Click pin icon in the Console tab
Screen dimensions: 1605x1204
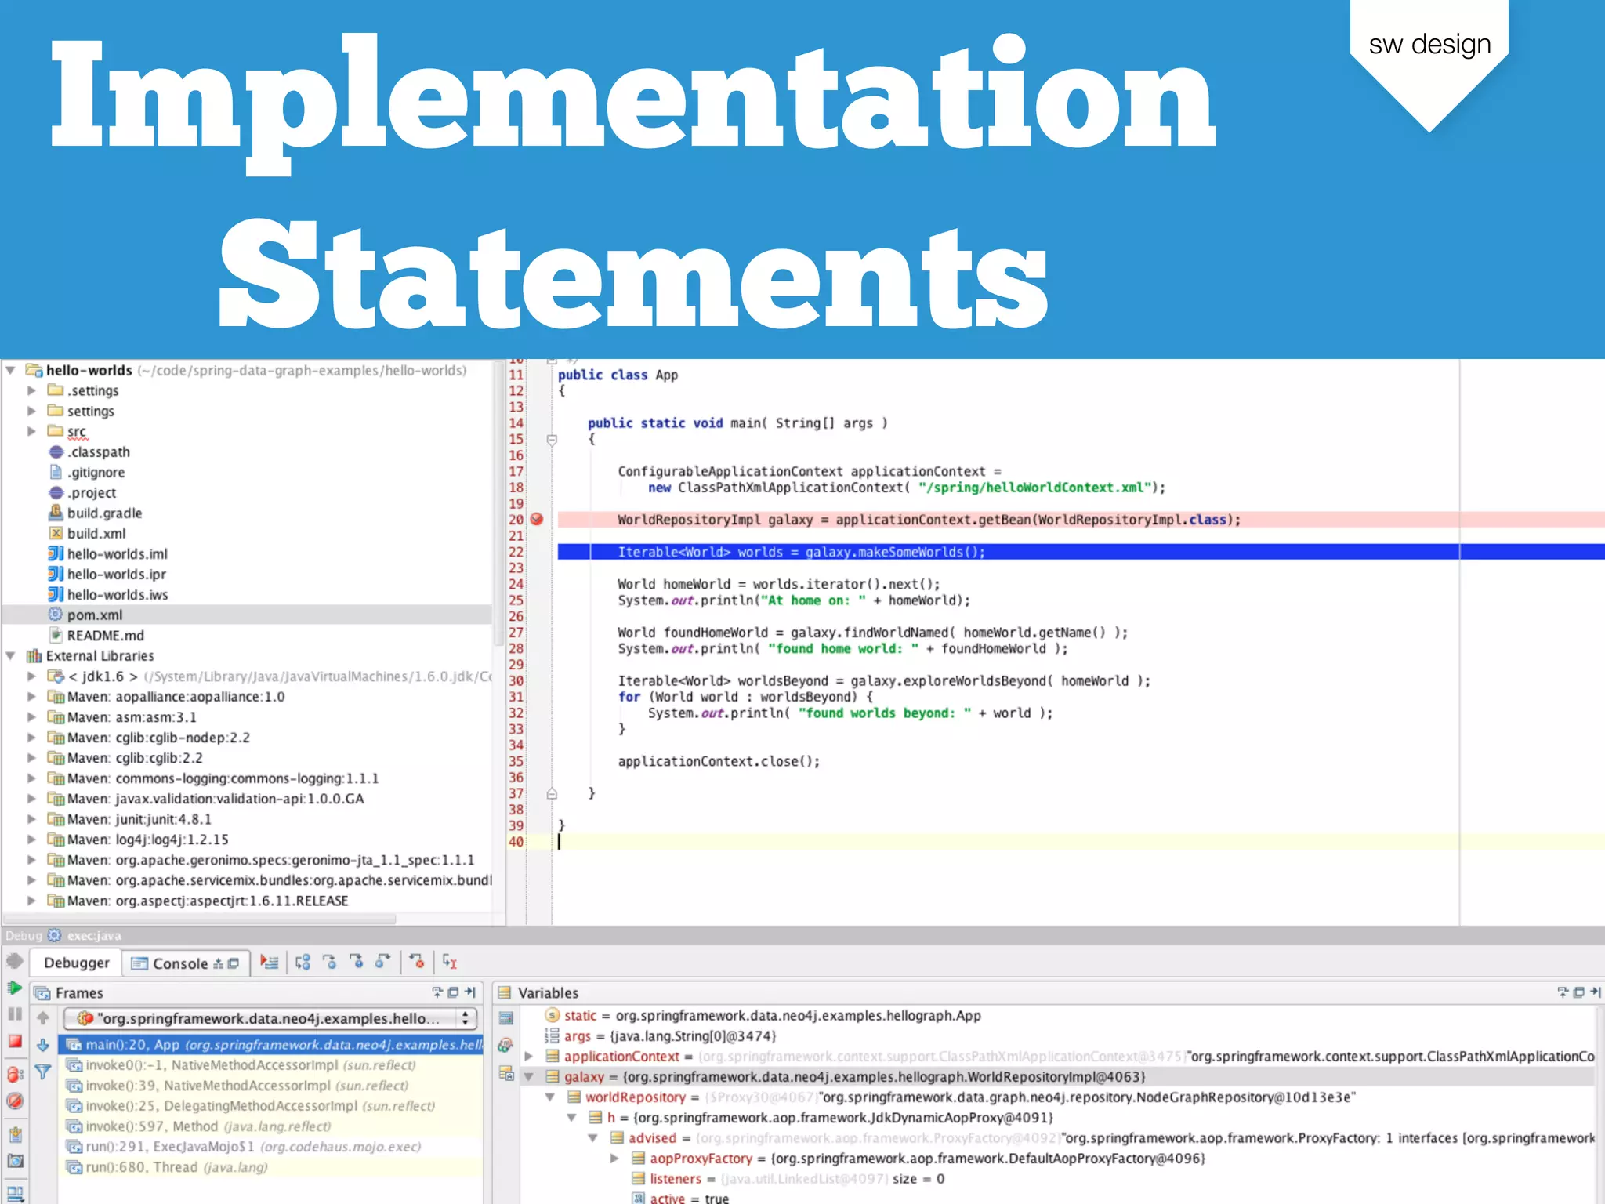219,963
